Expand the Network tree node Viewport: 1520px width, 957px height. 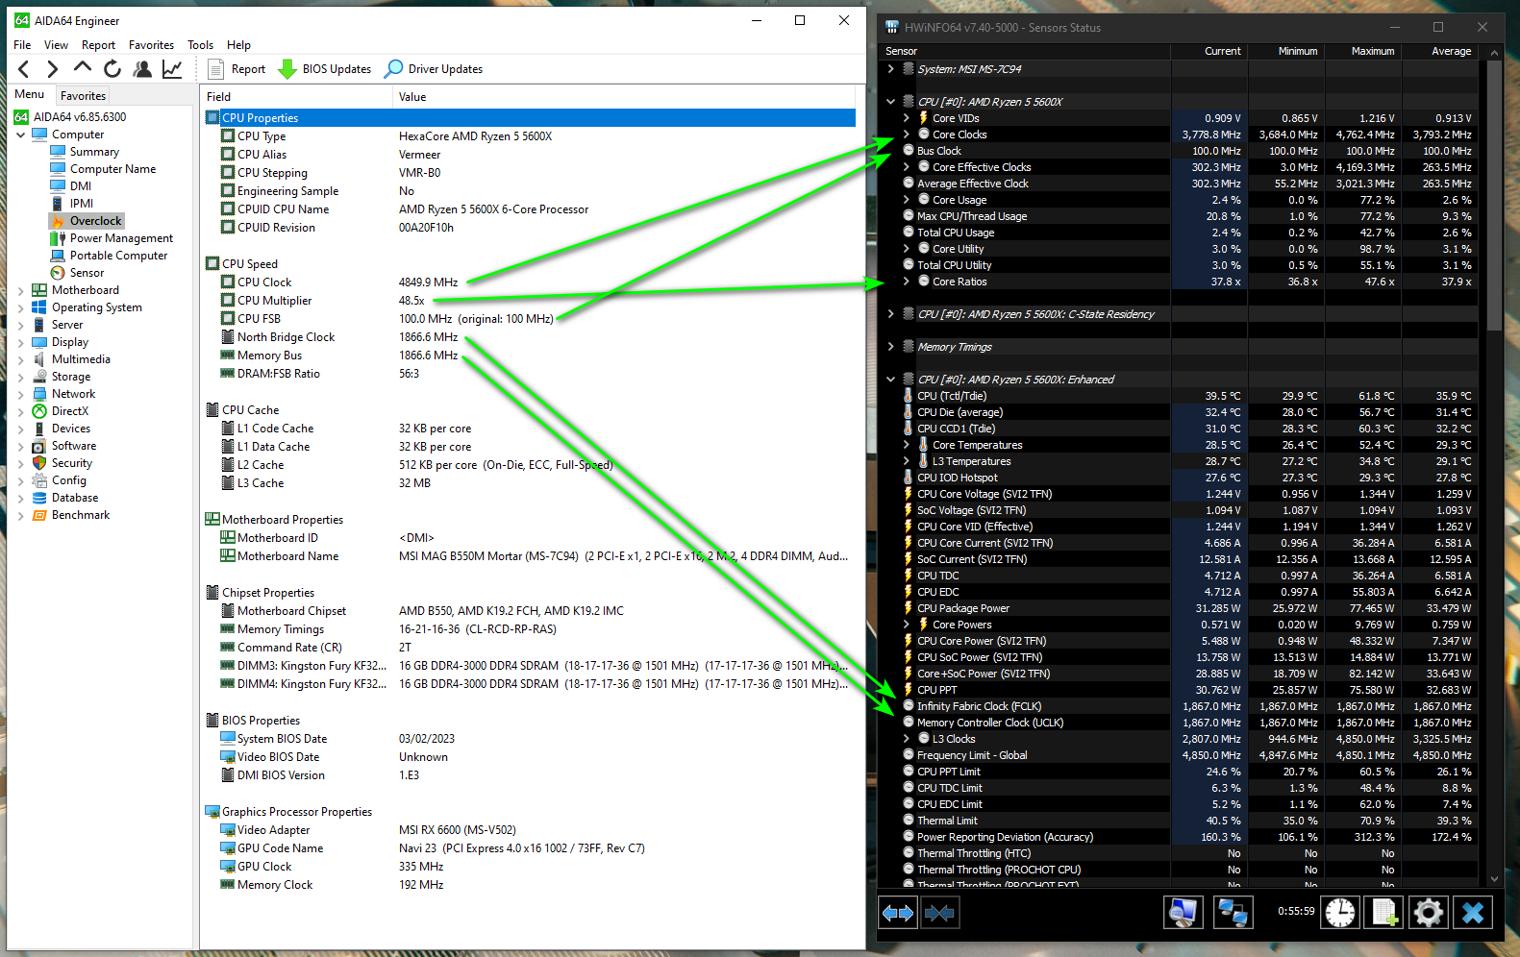click(x=21, y=394)
